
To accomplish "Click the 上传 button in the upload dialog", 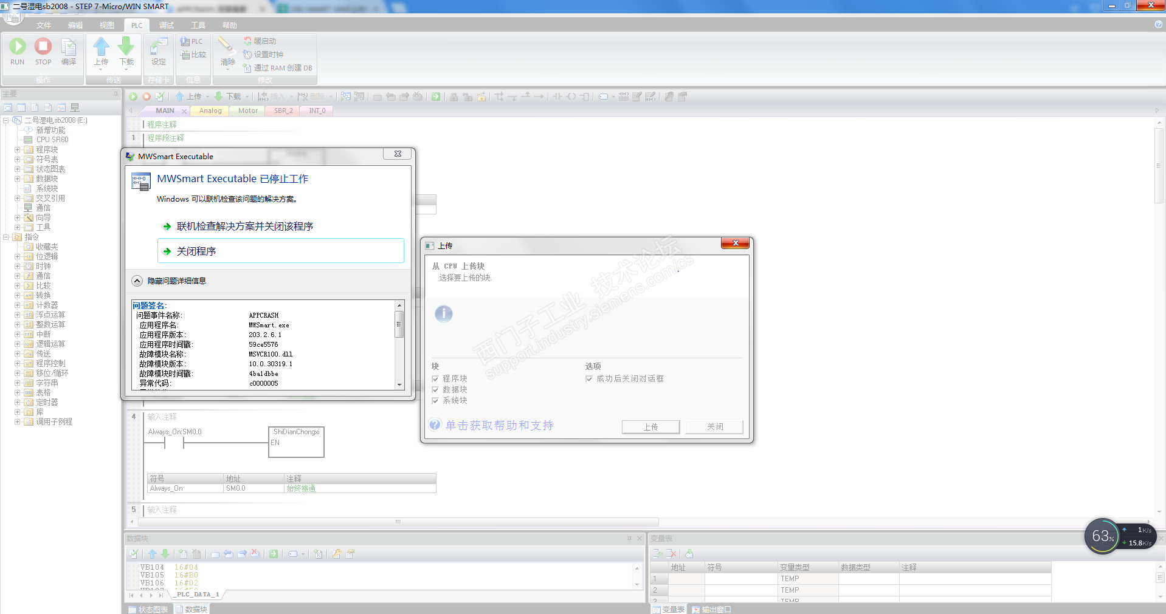I will [650, 427].
